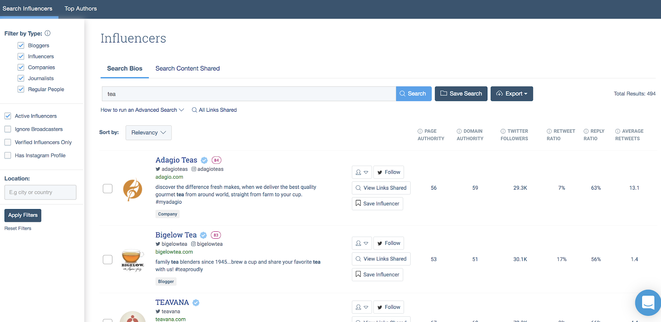This screenshot has width=661, height=322.
Task: Click the Adagio Teas score badge 84
Action: (x=216, y=160)
